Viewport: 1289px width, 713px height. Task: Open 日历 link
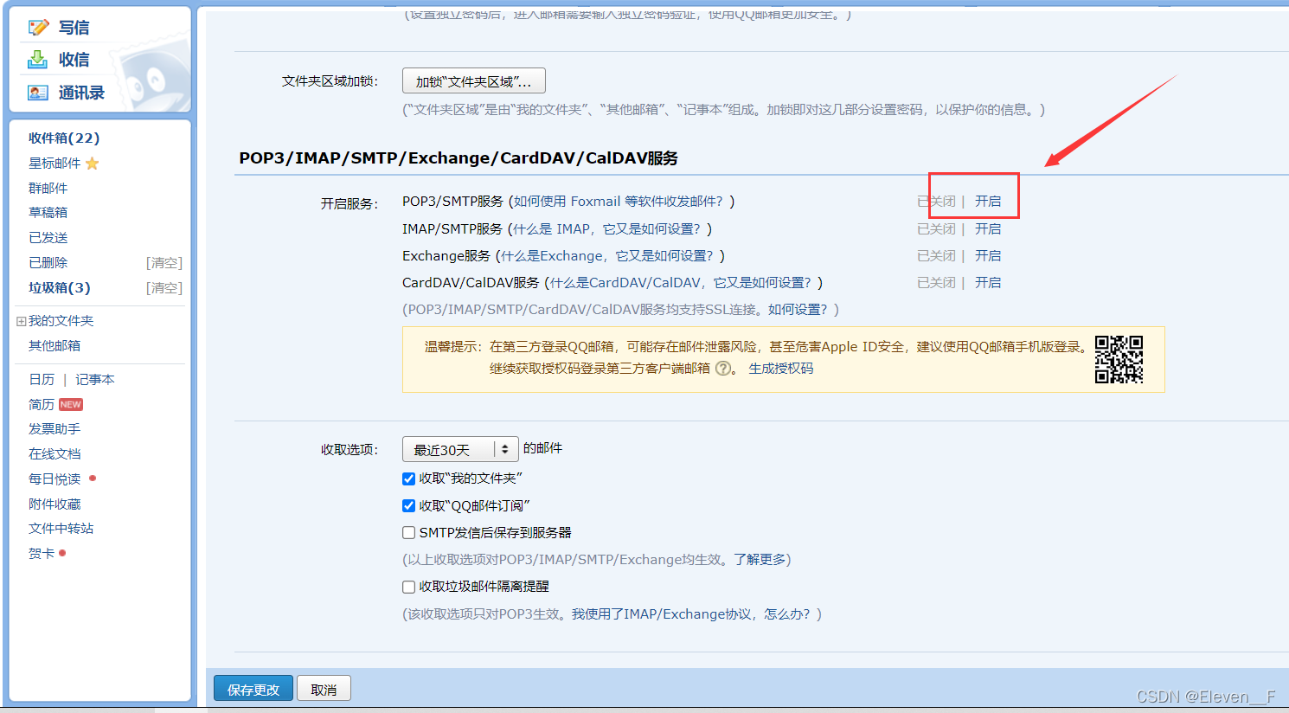click(x=42, y=380)
